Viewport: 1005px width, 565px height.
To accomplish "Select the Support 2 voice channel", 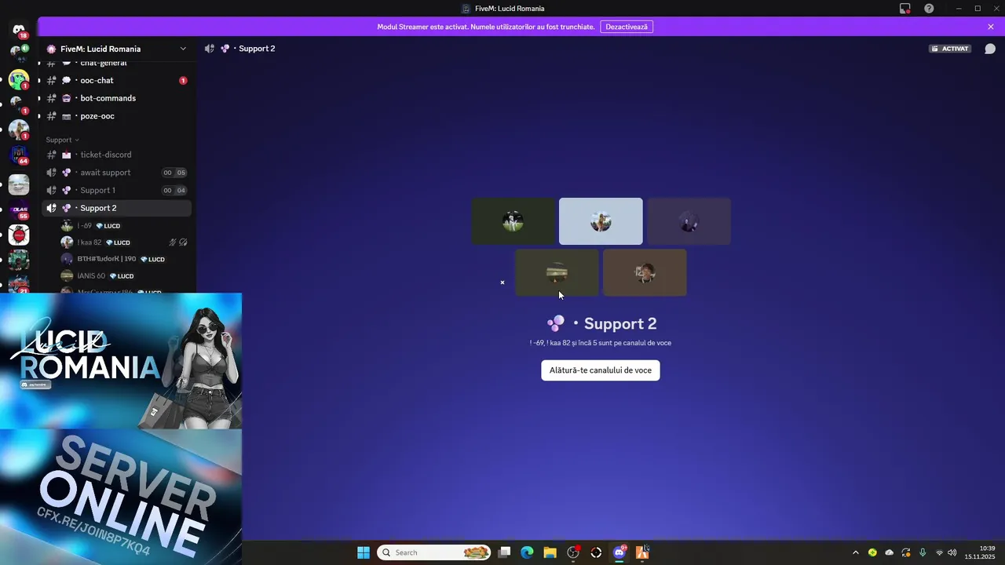I will click(116, 208).
